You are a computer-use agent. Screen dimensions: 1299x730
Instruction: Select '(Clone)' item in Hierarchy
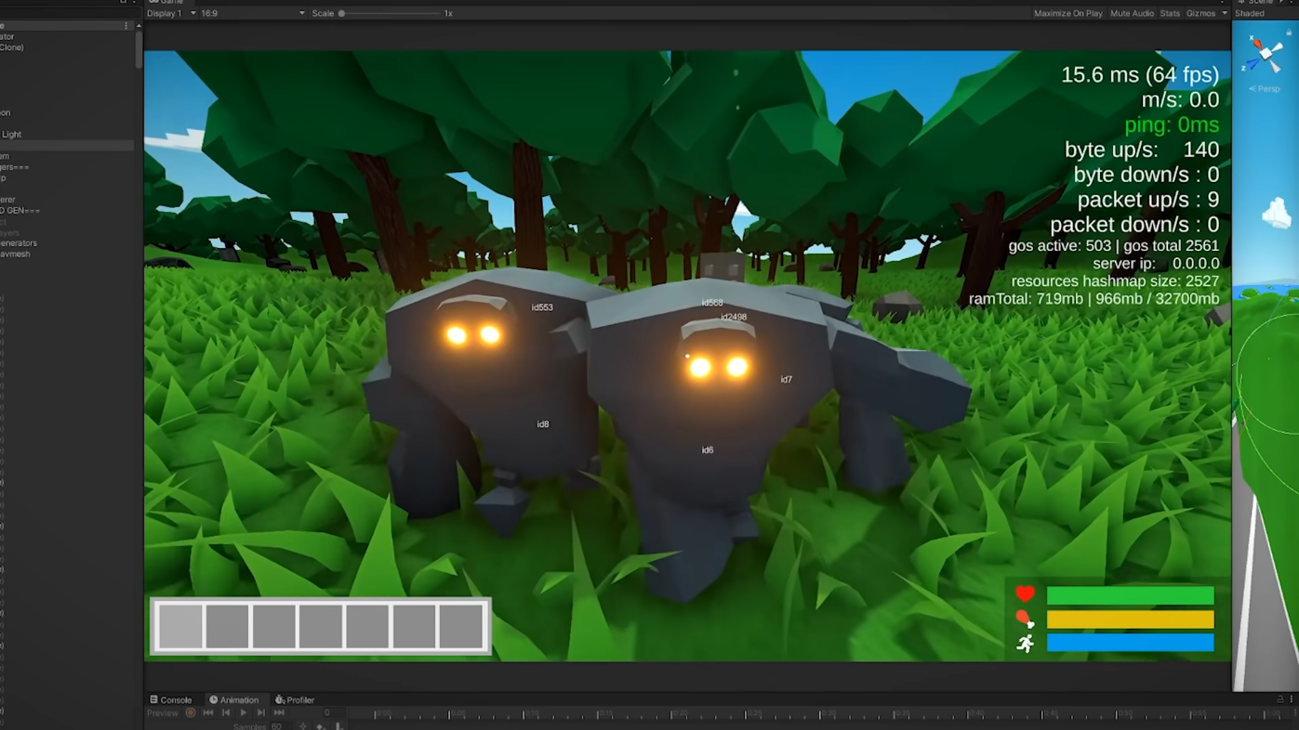click(12, 47)
